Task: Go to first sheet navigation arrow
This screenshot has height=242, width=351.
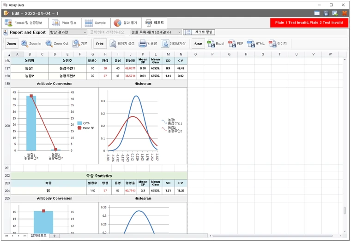Action: (6, 236)
